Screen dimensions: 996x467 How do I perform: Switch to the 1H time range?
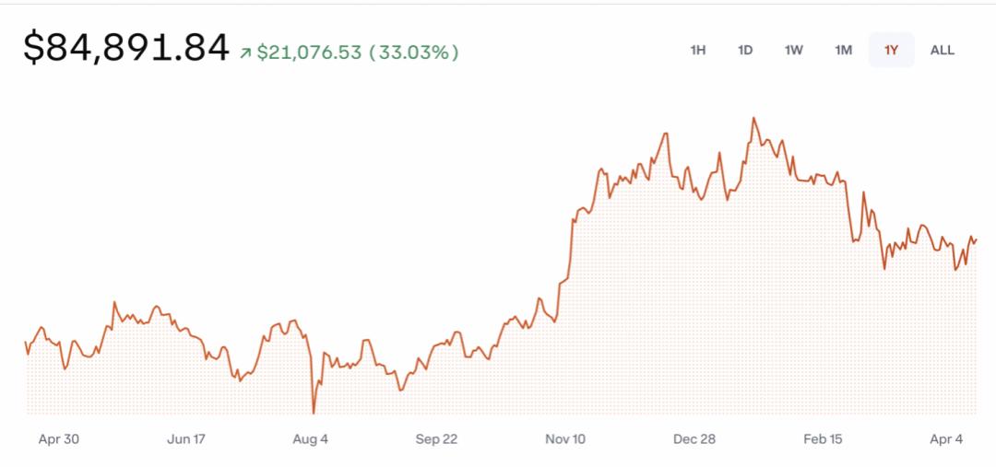point(697,50)
